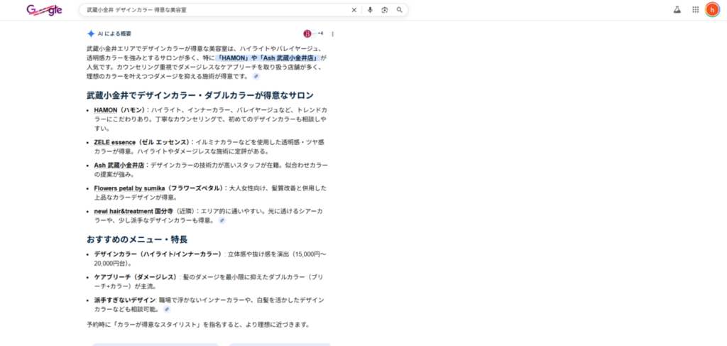Open source link chip after the intro paragraph
The width and height of the screenshot is (727, 346).
tap(256, 76)
